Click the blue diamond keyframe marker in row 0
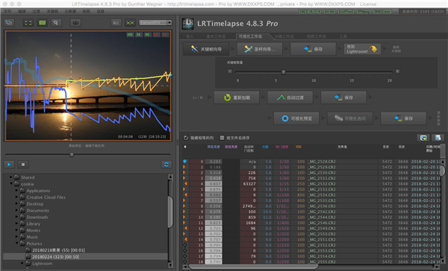The height and width of the screenshot is (271, 448). click(185, 162)
